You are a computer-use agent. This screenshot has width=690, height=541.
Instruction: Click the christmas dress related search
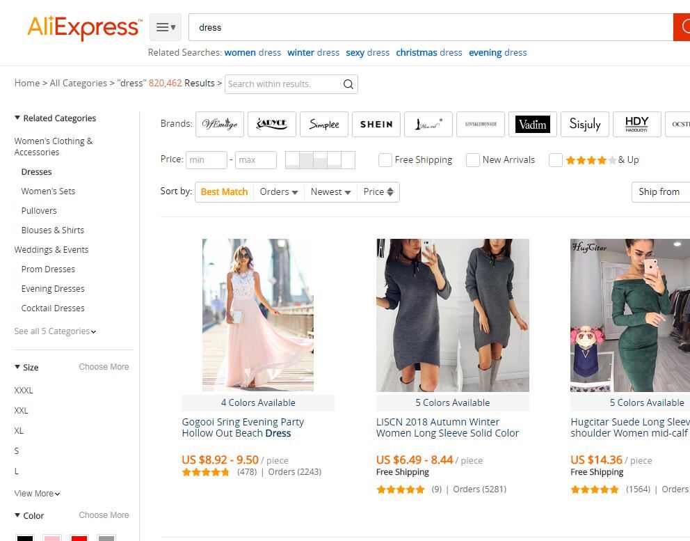pyautogui.click(x=429, y=53)
